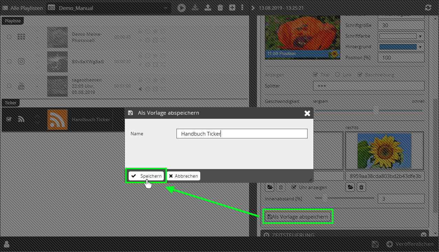Click Speichern to save the template
The width and height of the screenshot is (439, 252).
point(146,176)
